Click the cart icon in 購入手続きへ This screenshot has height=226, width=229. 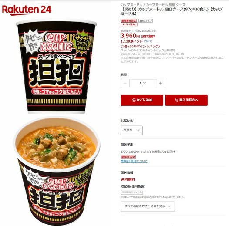(x=176, y=100)
